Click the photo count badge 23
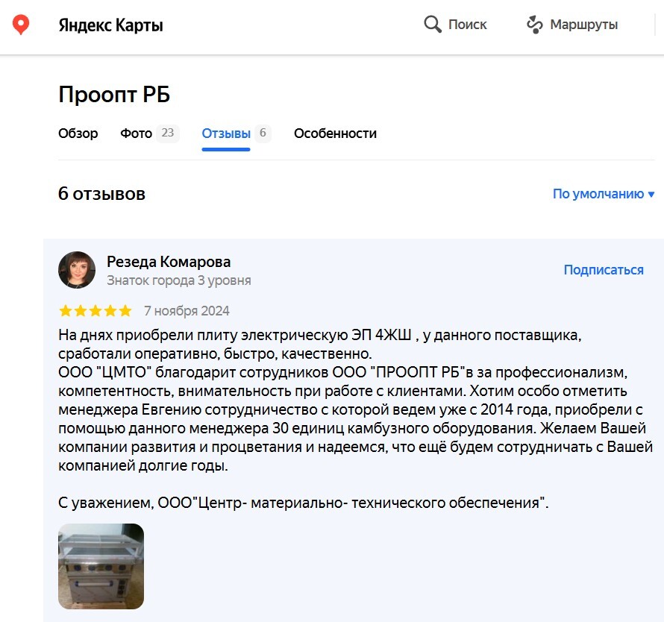This screenshot has width=664, height=622. coord(168,133)
